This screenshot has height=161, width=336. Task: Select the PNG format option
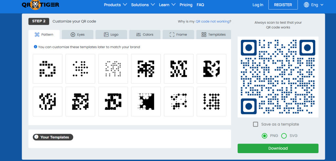click(x=264, y=136)
